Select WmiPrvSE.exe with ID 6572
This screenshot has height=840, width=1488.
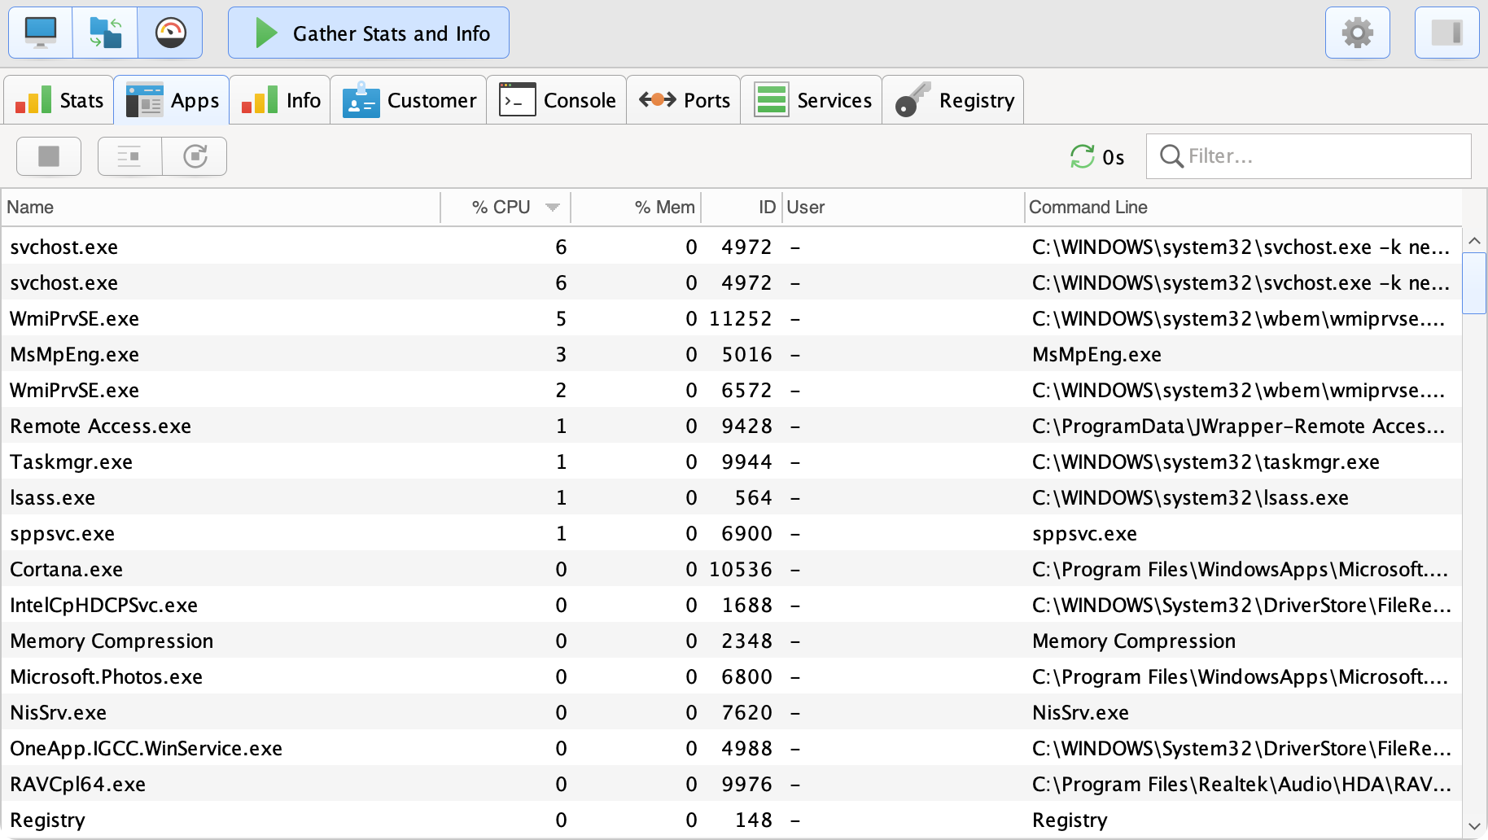(x=74, y=390)
